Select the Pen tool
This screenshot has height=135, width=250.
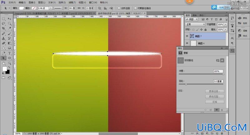pos(3,53)
